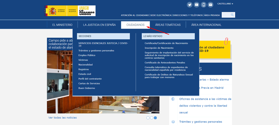Click the mobile phone icon
The width and height of the screenshot is (279, 125).
point(204,5)
